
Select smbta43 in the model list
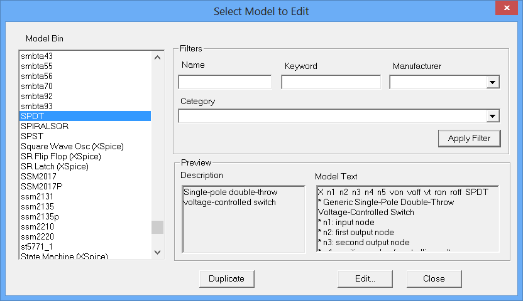37,56
